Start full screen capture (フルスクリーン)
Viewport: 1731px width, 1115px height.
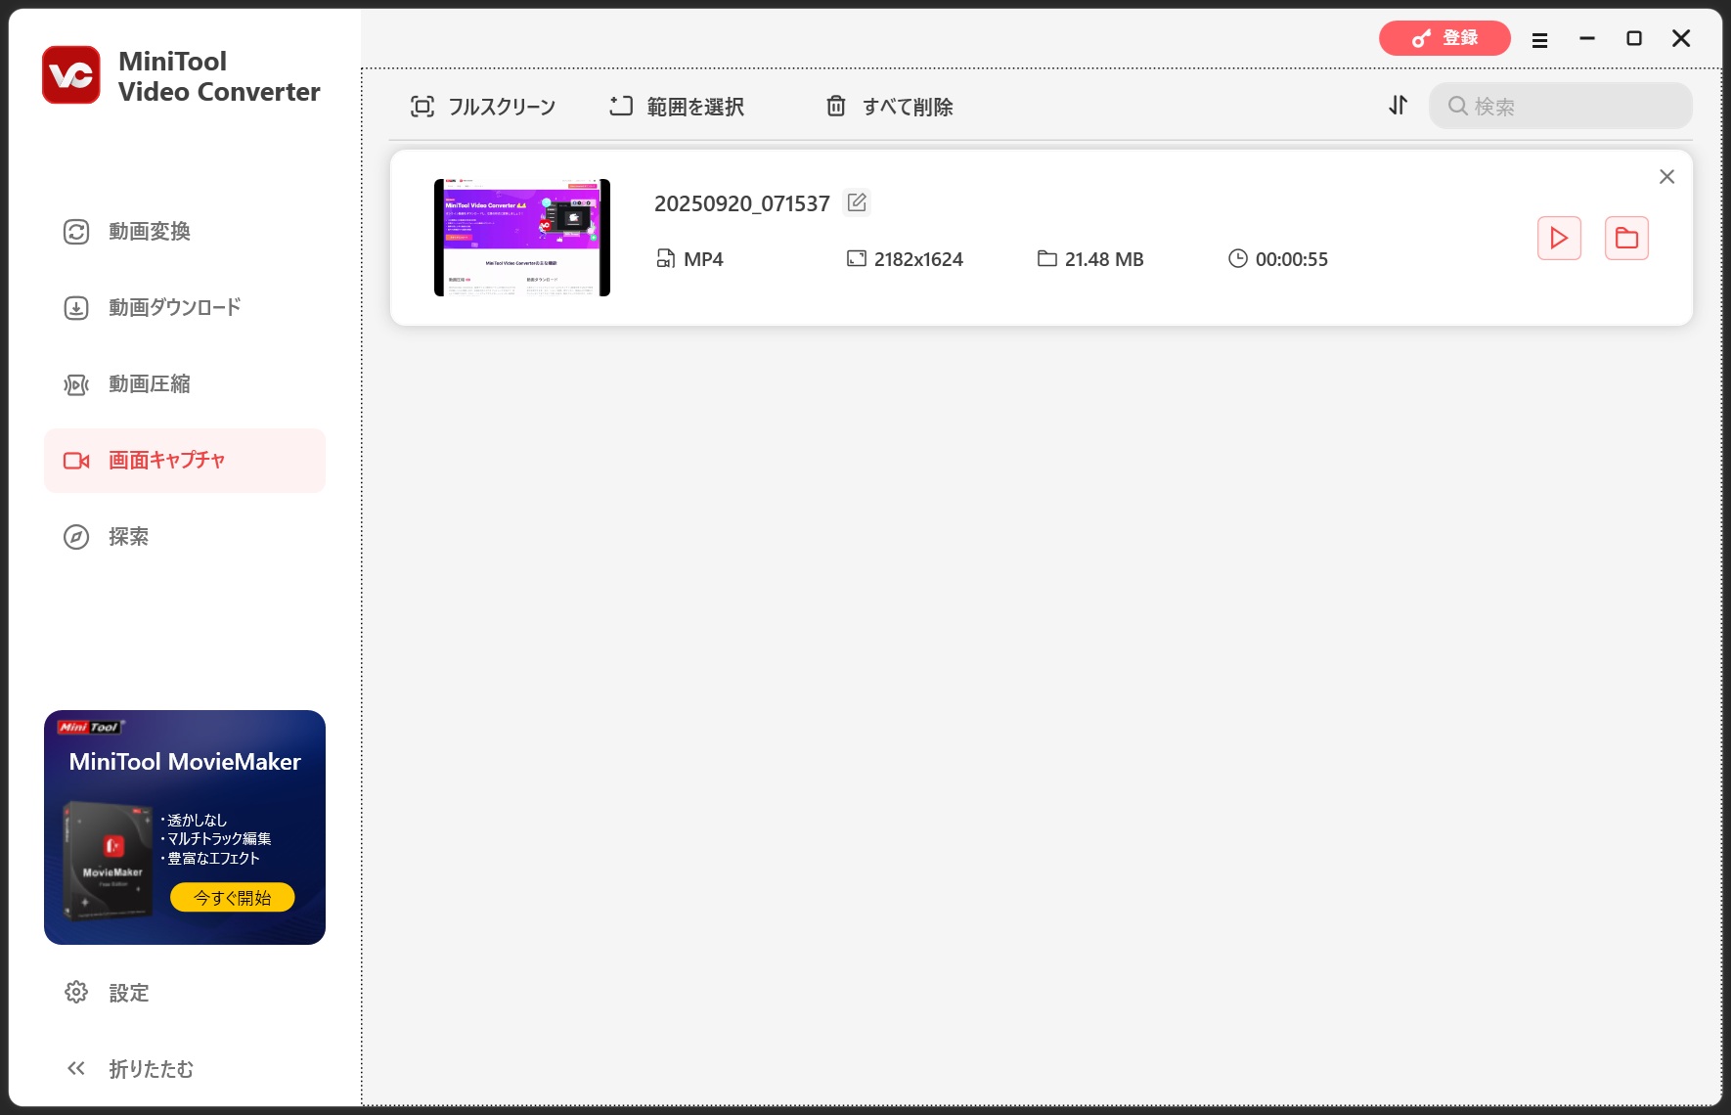483,107
